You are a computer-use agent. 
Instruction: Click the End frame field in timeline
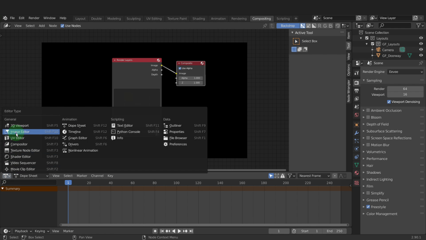click(335, 231)
